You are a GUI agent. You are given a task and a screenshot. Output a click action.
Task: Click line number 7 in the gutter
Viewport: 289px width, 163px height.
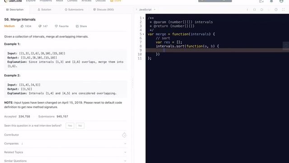point(140,42)
